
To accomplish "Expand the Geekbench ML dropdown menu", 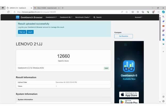I will [66, 17].
